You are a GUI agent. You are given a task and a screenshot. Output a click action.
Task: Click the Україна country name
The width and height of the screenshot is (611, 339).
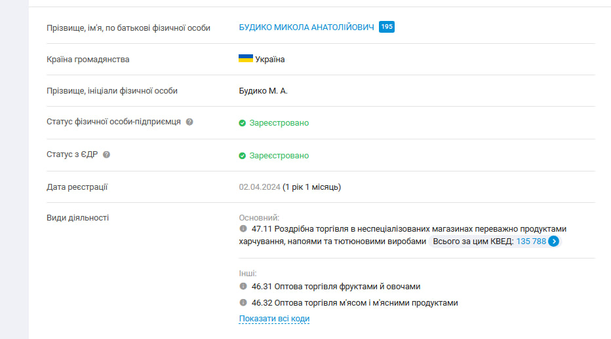(x=270, y=60)
